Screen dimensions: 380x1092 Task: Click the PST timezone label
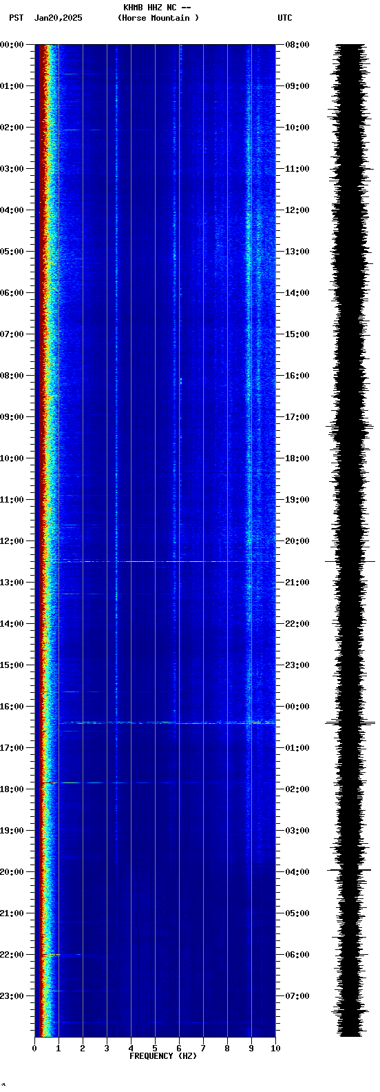pos(17,18)
